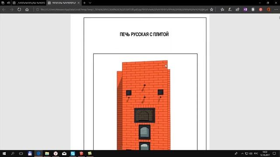Open the Hub favorites list

coord(222,10)
